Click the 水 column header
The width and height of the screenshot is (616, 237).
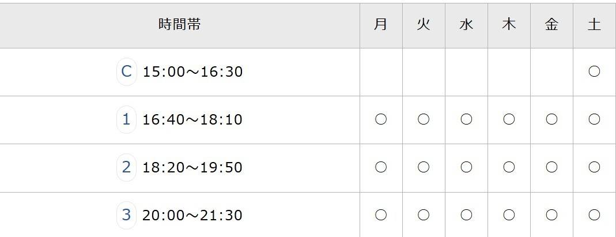tap(466, 25)
